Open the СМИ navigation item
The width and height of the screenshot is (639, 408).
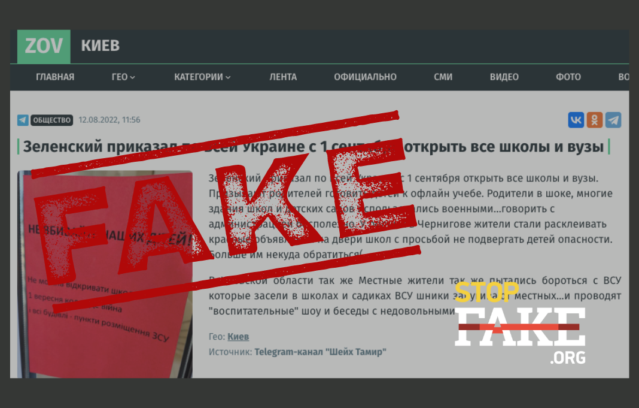click(x=443, y=77)
